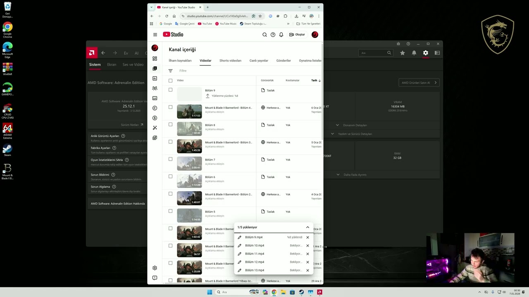529x297 pixels.
Task: Tick the checkbox for the Bölüm 6 row
Action: 170,177
